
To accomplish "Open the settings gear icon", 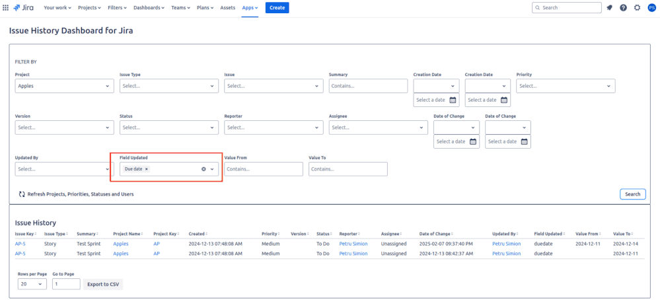I will (x=638, y=7).
